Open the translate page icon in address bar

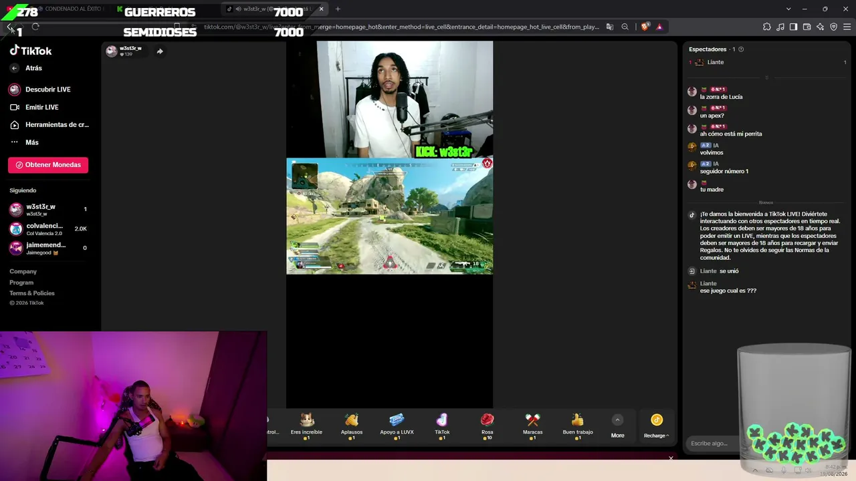(x=609, y=27)
